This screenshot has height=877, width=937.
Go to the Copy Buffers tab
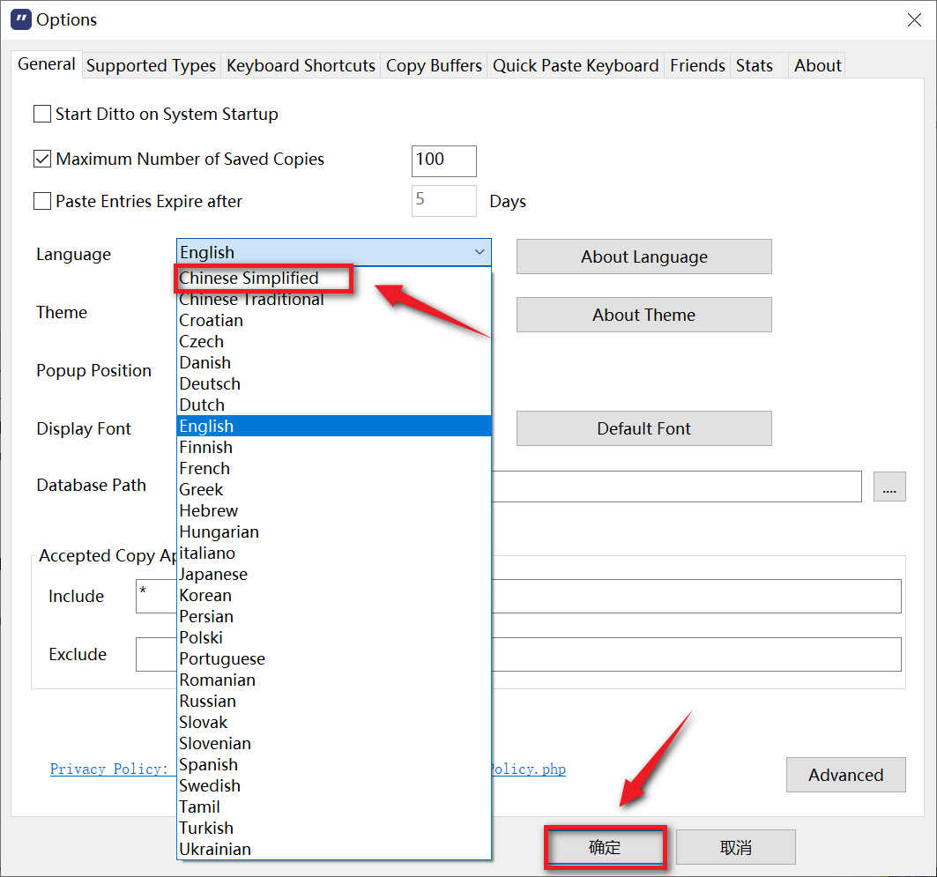click(x=434, y=65)
